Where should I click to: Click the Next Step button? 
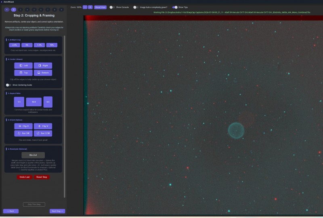[x=57, y=211]
